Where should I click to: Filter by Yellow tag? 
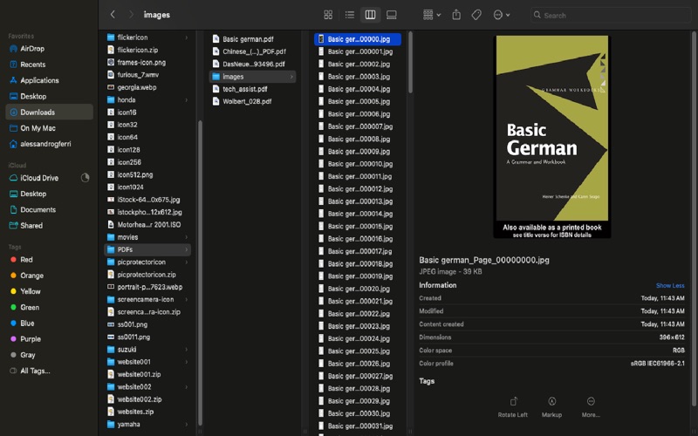[49, 291]
